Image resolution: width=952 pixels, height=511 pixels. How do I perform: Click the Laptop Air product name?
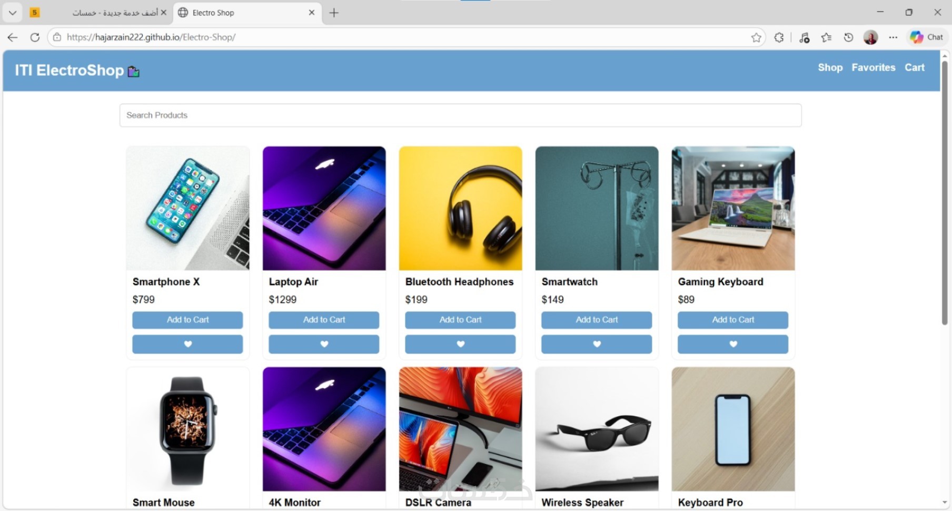pos(293,282)
